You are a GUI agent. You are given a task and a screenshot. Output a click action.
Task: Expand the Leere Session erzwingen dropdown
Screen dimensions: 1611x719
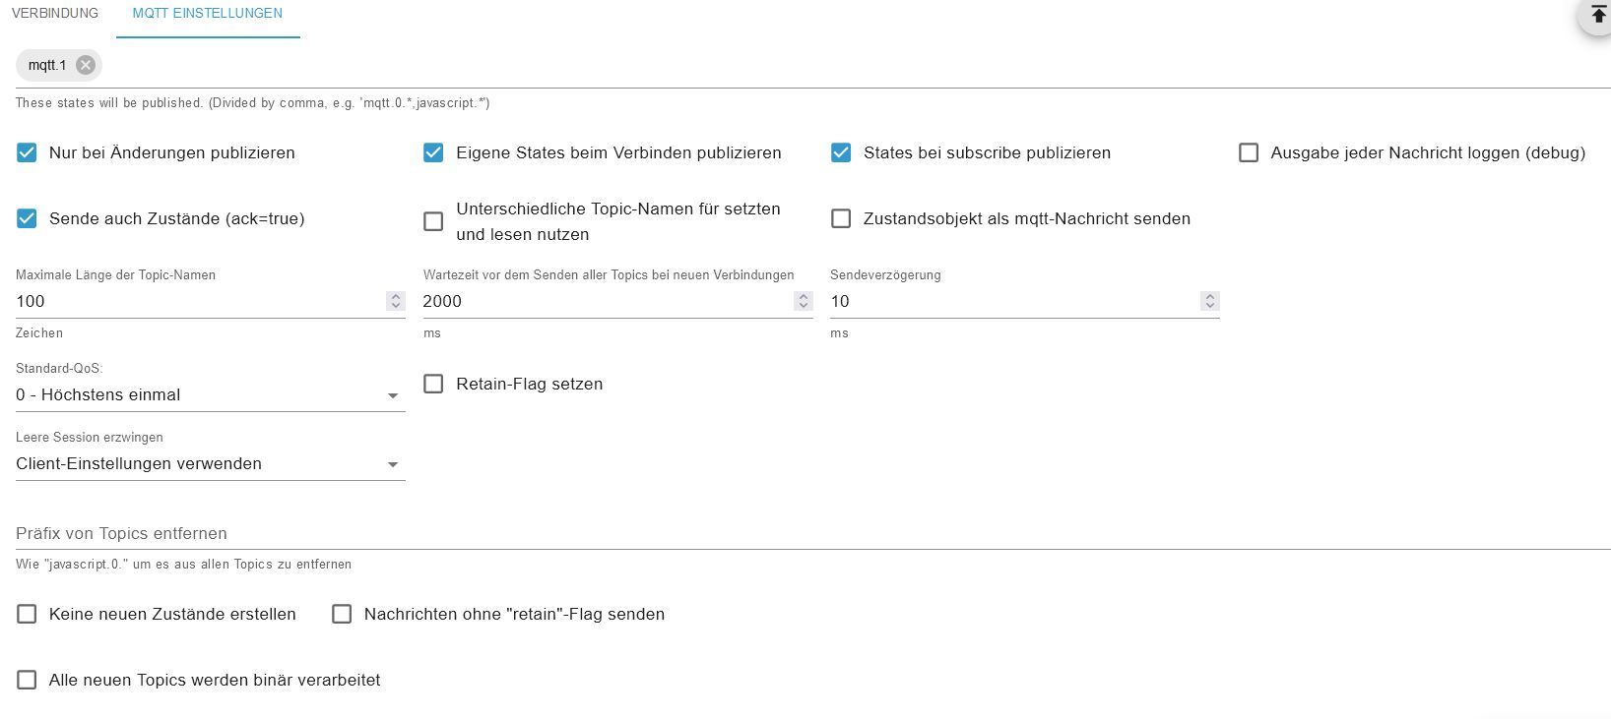pos(210,464)
